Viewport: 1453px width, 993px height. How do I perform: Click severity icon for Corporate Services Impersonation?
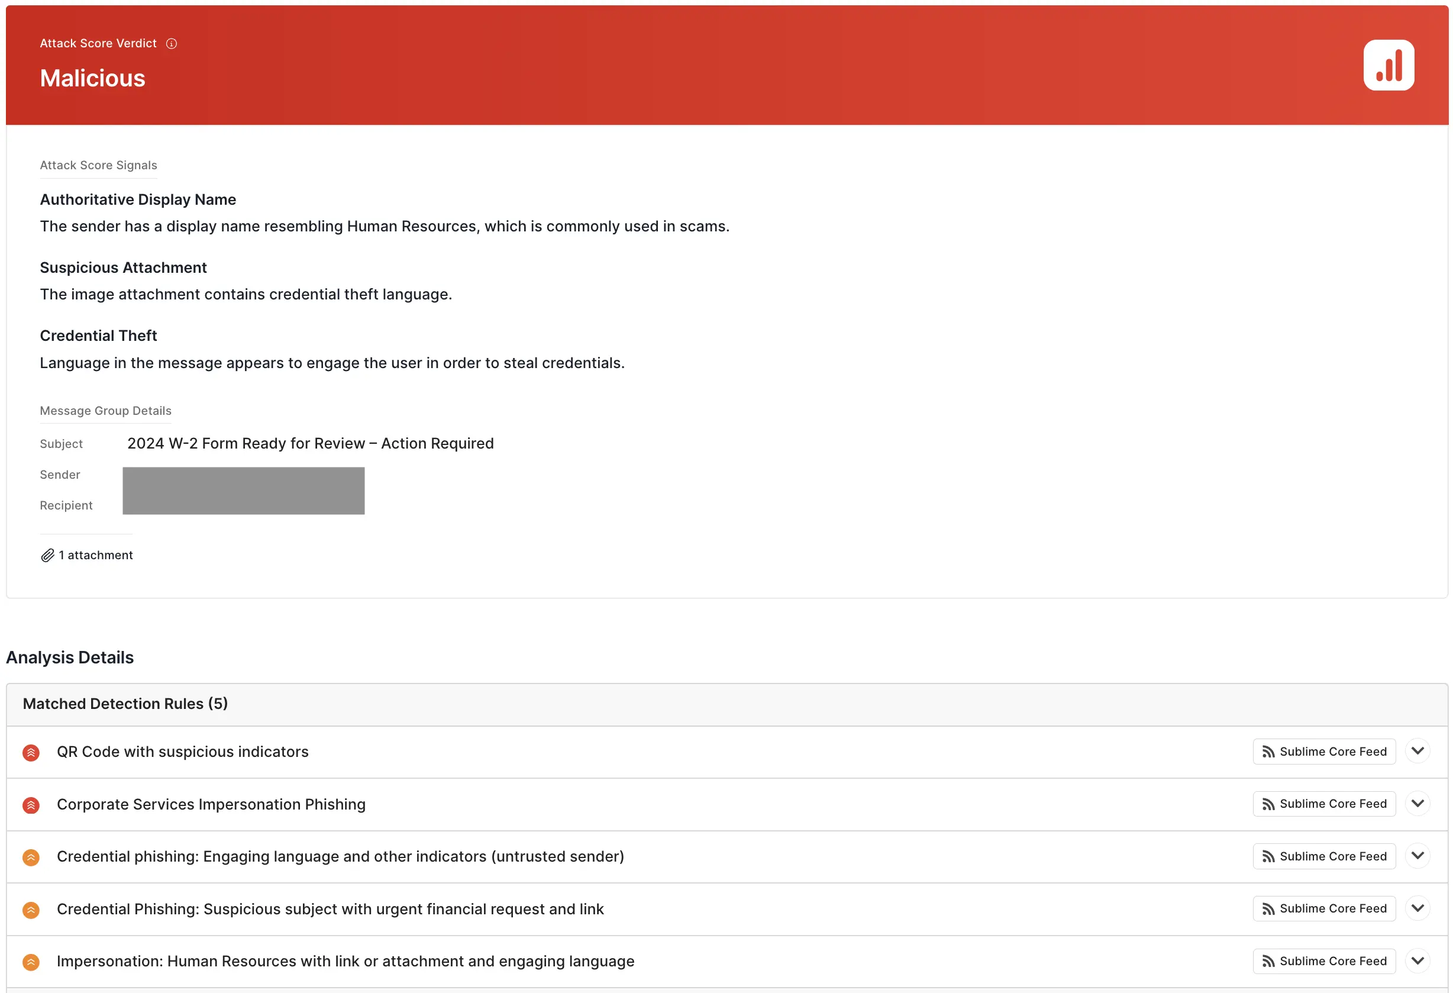coord(31,805)
